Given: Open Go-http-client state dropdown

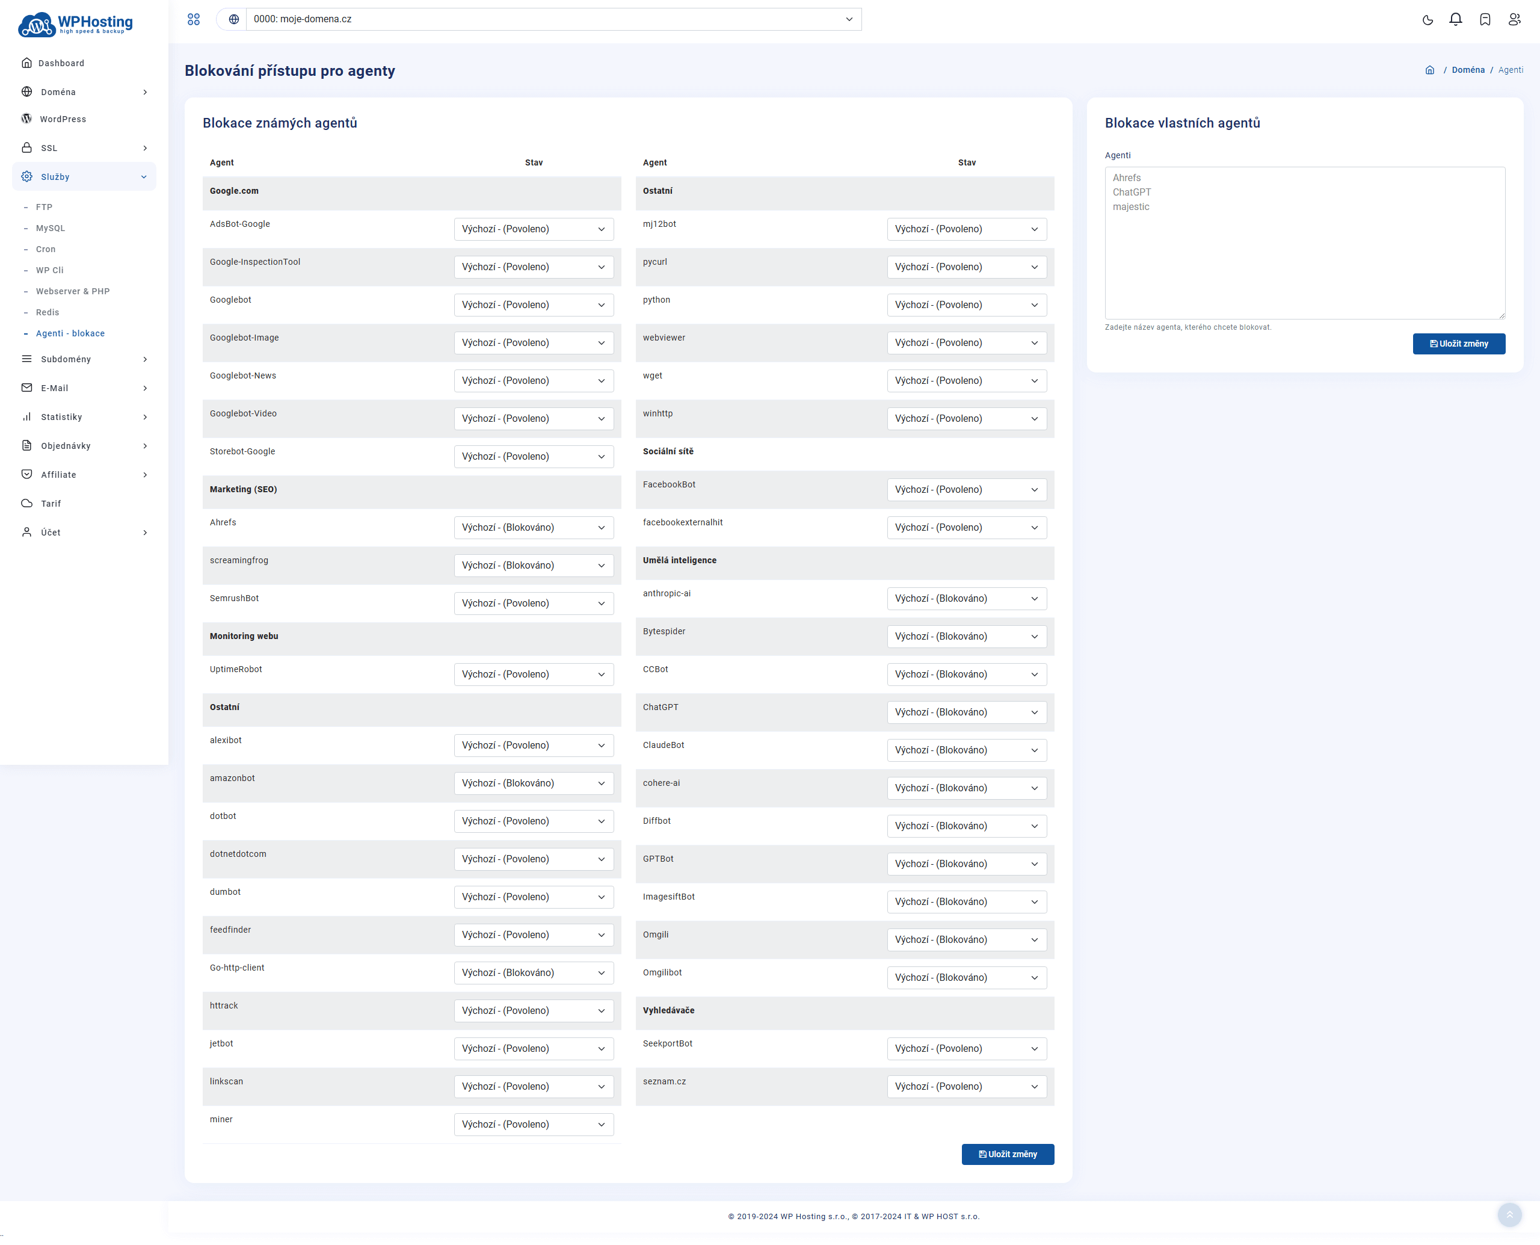Looking at the screenshot, I should tap(534, 972).
